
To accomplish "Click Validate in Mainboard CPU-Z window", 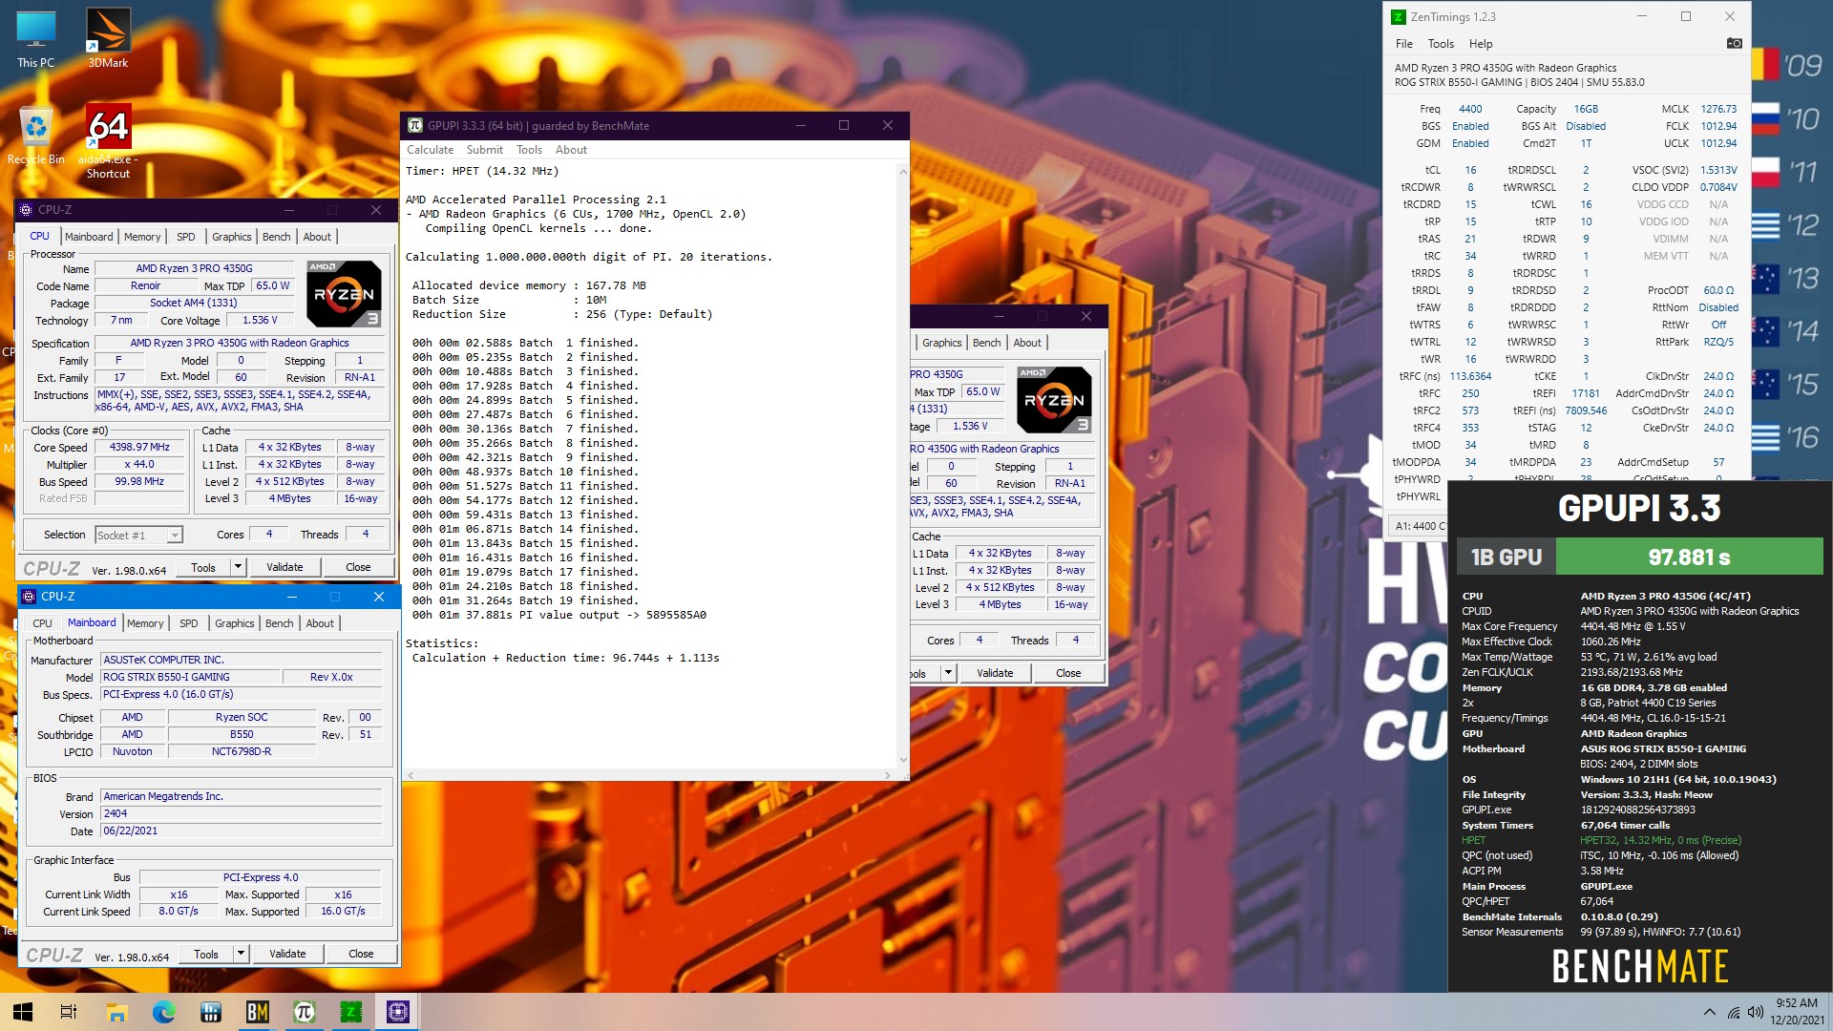I will tap(287, 954).
